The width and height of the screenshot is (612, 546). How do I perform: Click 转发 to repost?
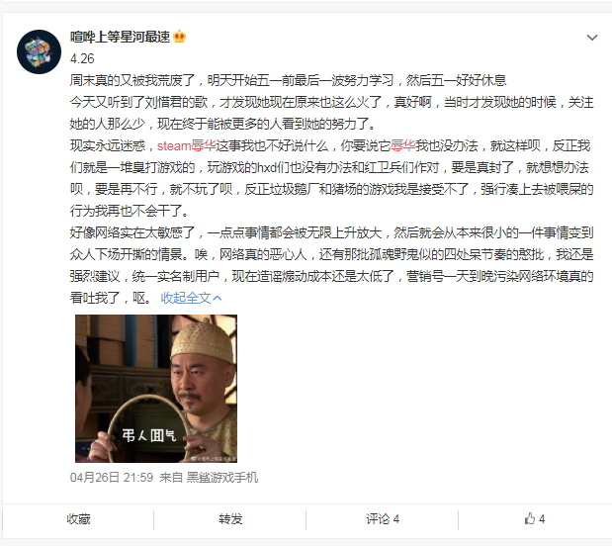[230, 519]
